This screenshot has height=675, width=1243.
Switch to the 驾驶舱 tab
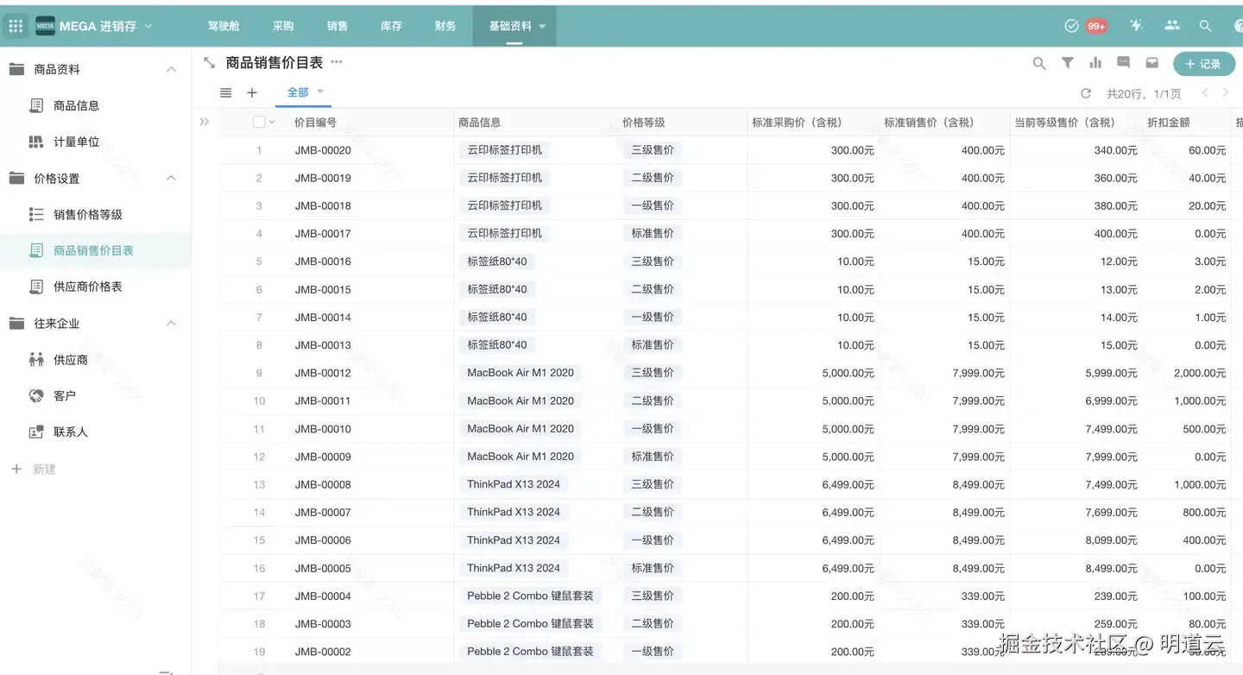tap(224, 26)
